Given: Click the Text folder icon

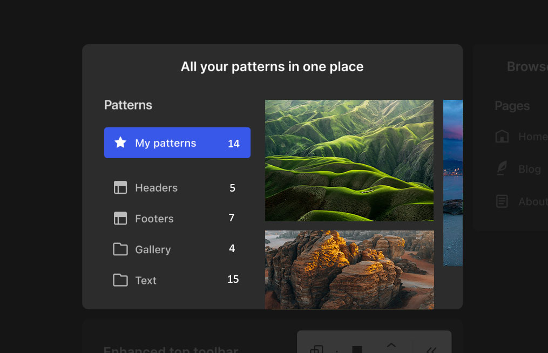Looking at the screenshot, I should [x=120, y=280].
